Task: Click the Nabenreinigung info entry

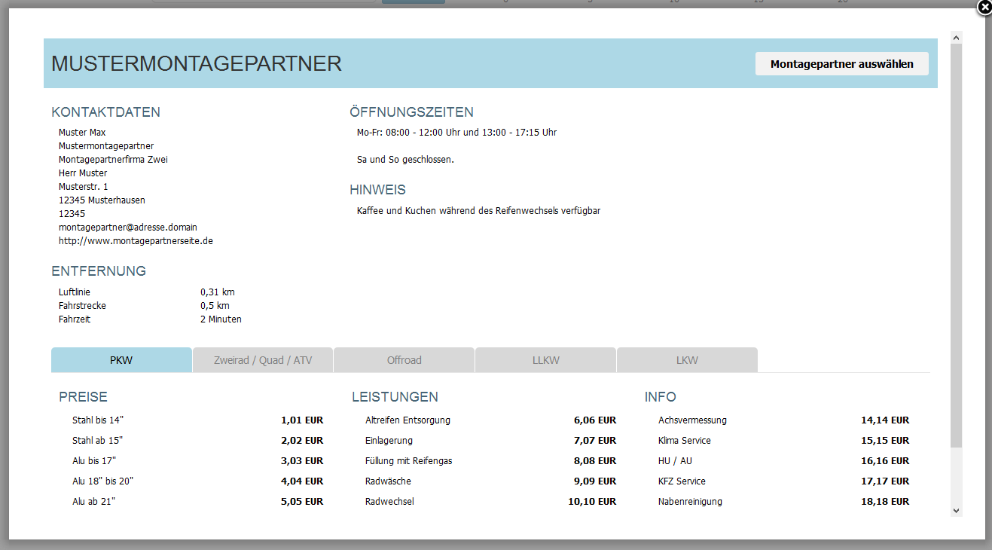Action: (690, 501)
